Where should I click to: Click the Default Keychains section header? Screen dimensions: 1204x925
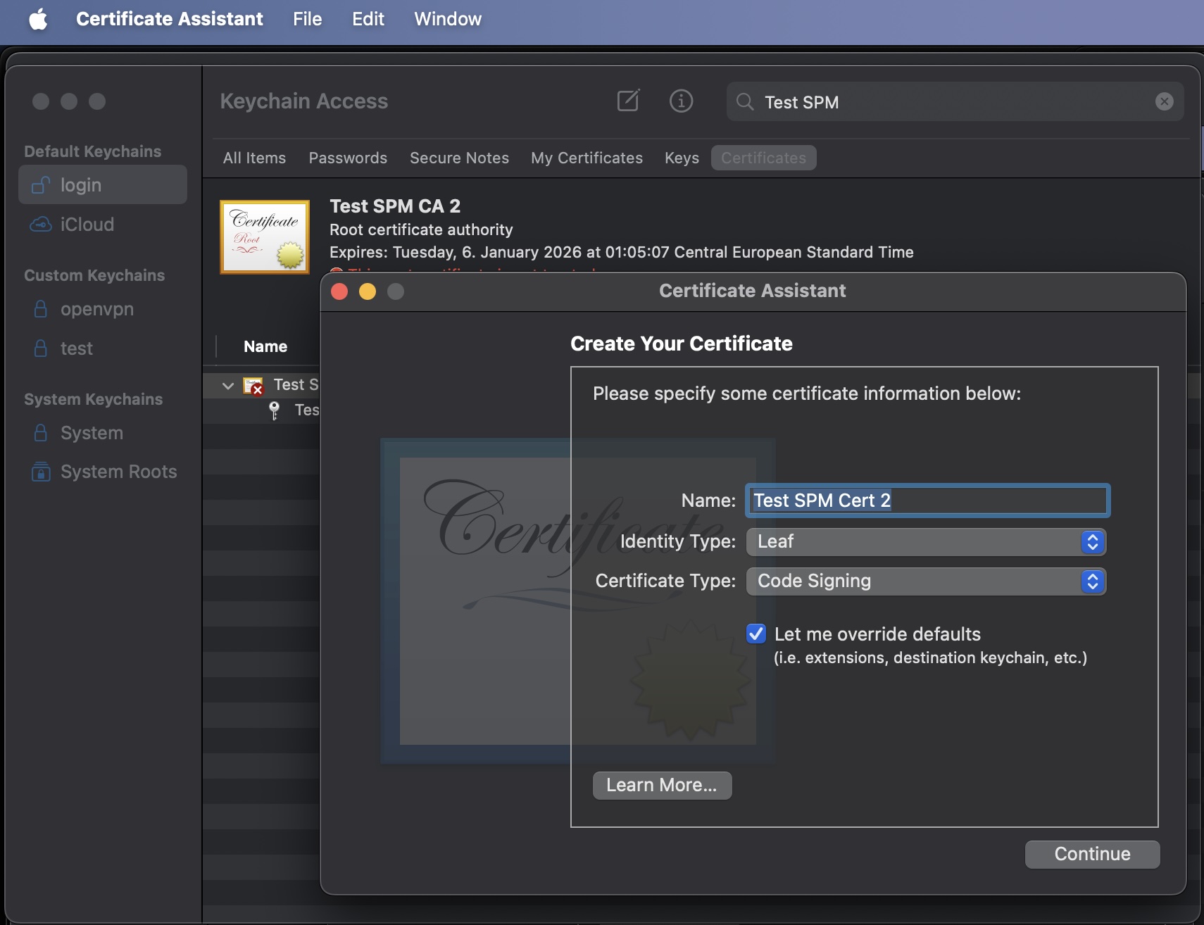(92, 151)
